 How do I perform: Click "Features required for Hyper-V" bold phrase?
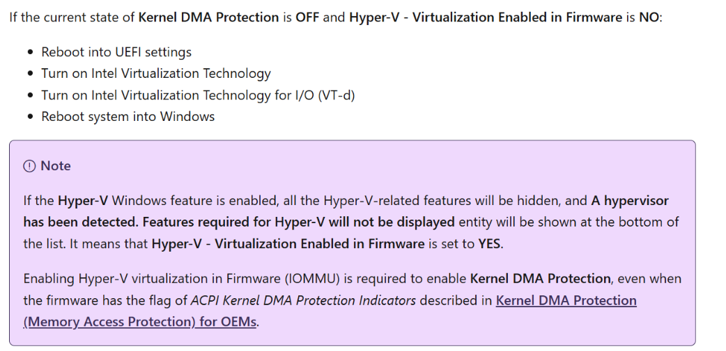[235, 222]
